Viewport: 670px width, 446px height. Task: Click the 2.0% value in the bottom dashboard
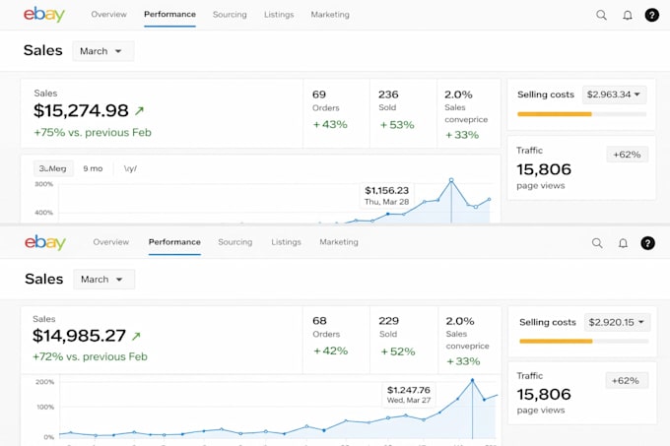460,321
